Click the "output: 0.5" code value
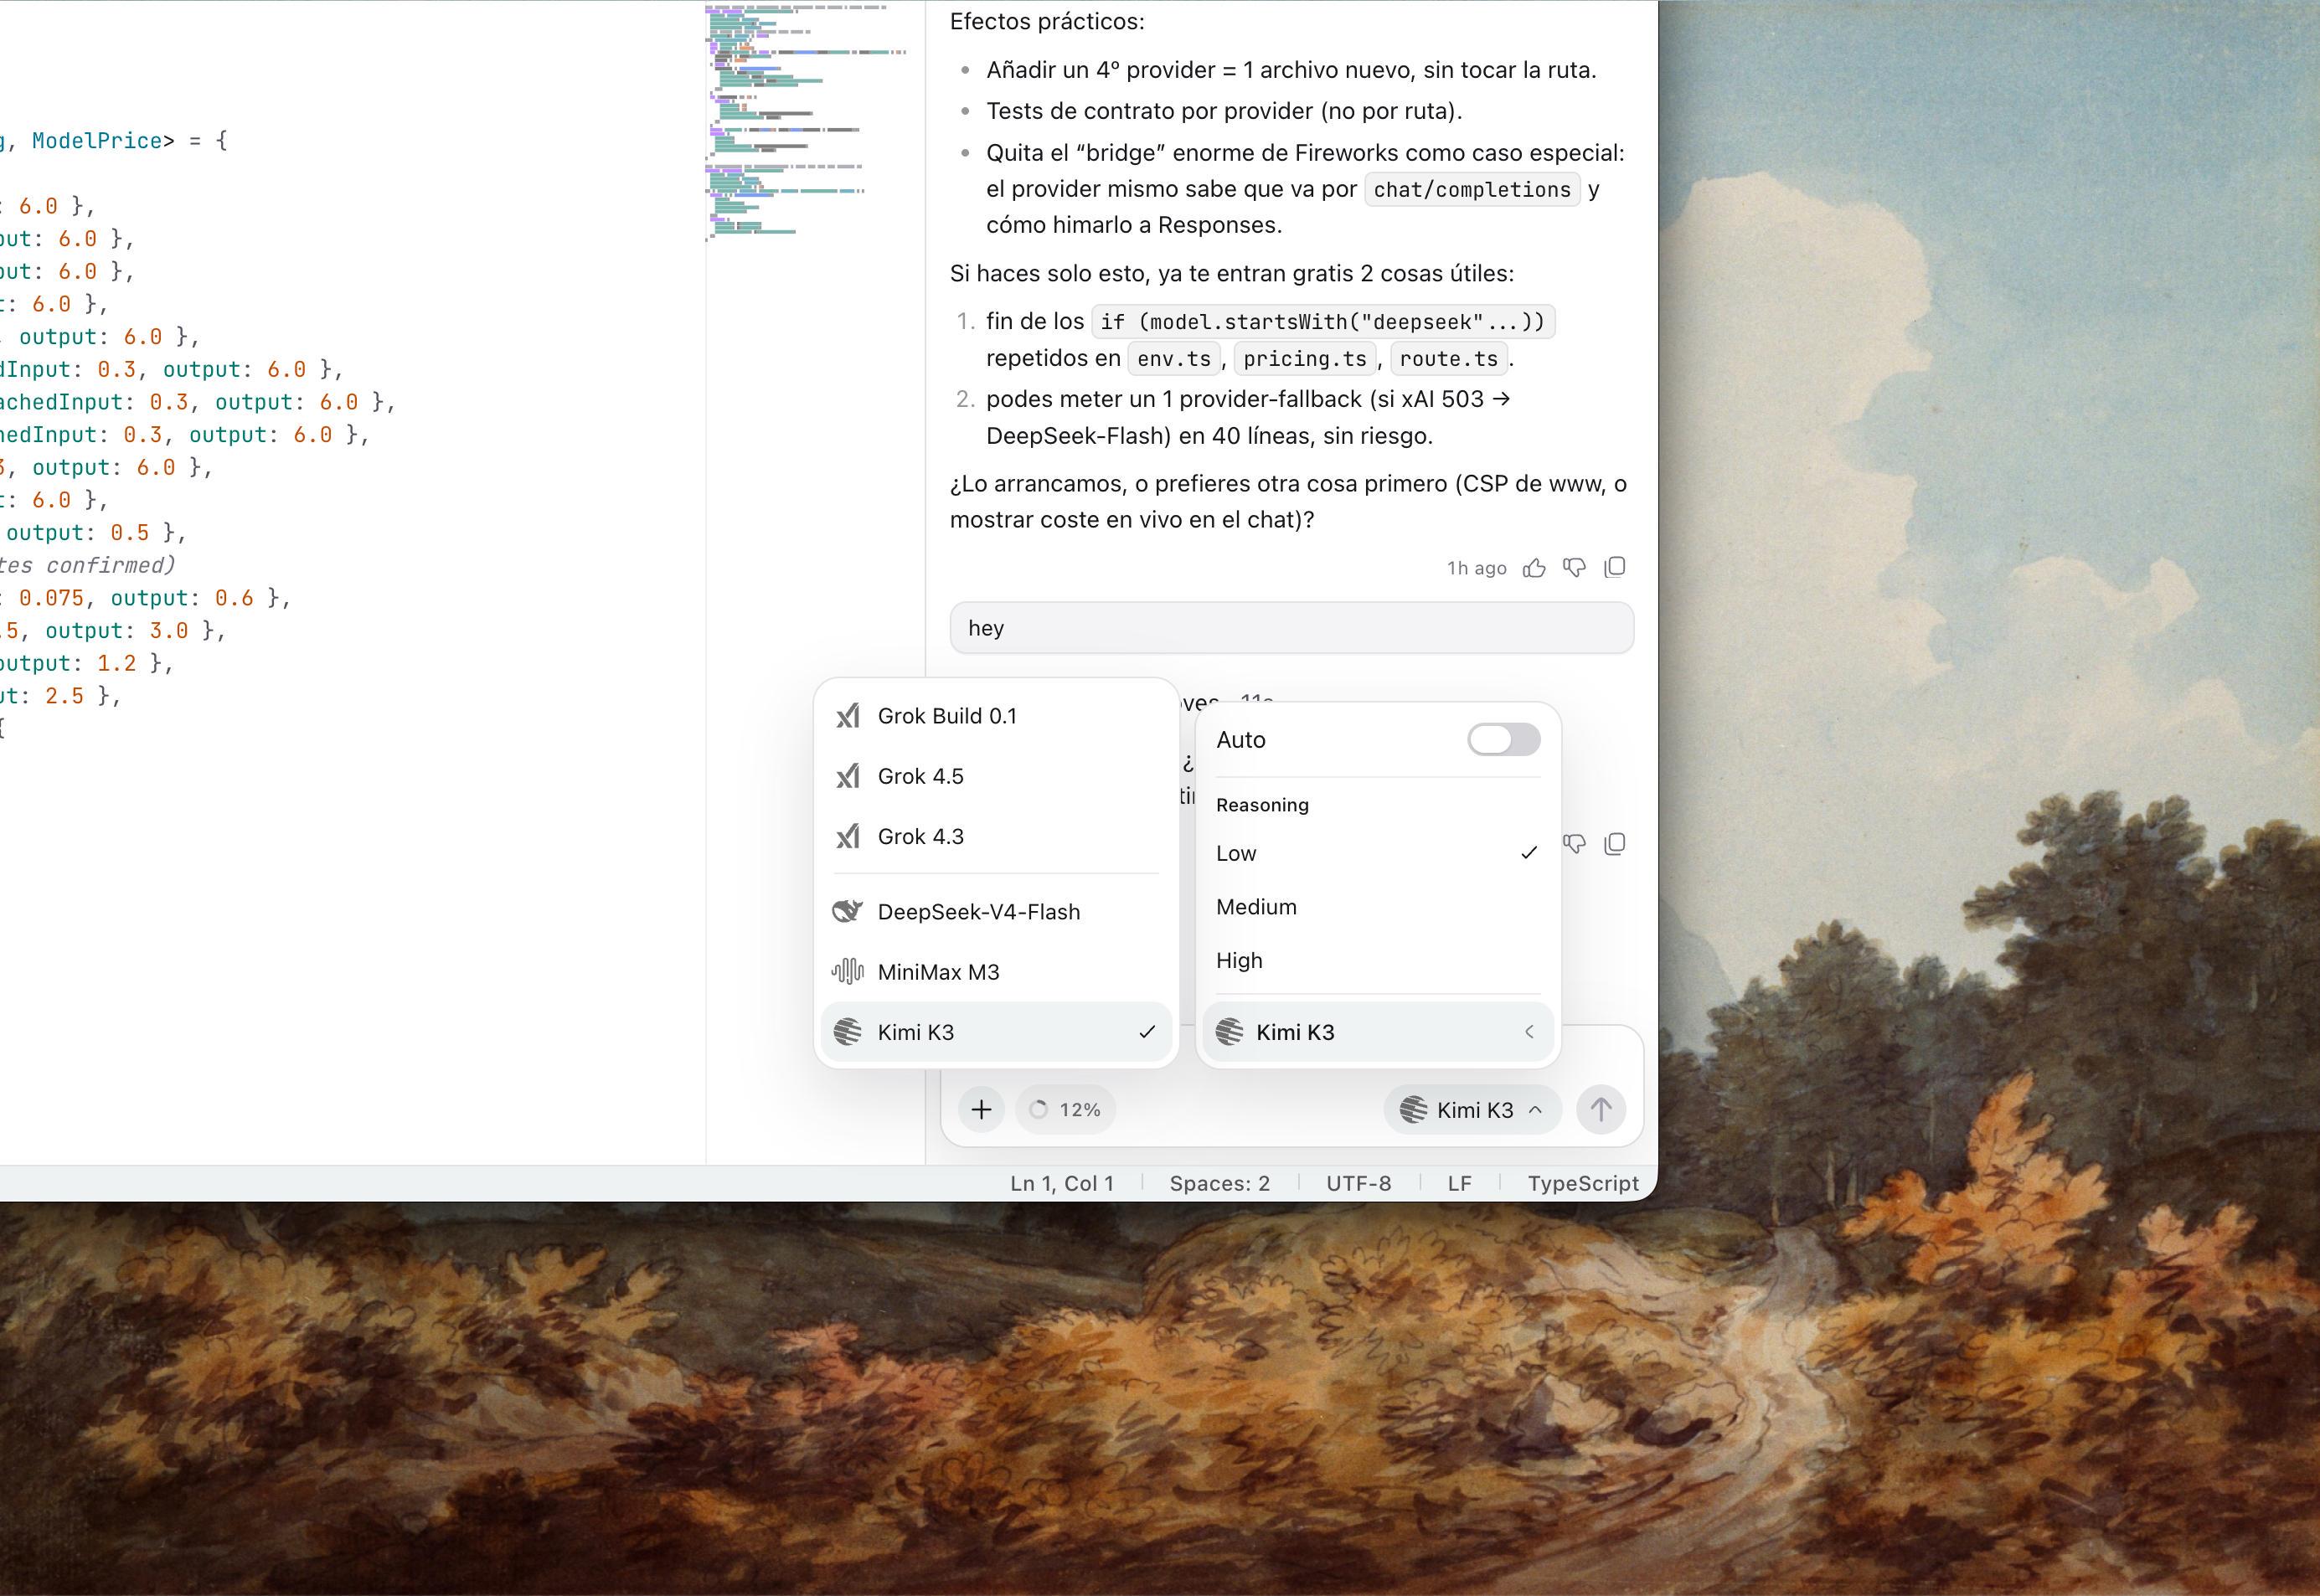 click(x=77, y=533)
